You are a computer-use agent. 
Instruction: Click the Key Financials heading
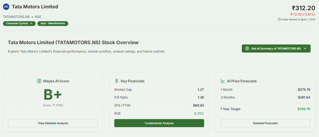pyautogui.click(x=133, y=81)
